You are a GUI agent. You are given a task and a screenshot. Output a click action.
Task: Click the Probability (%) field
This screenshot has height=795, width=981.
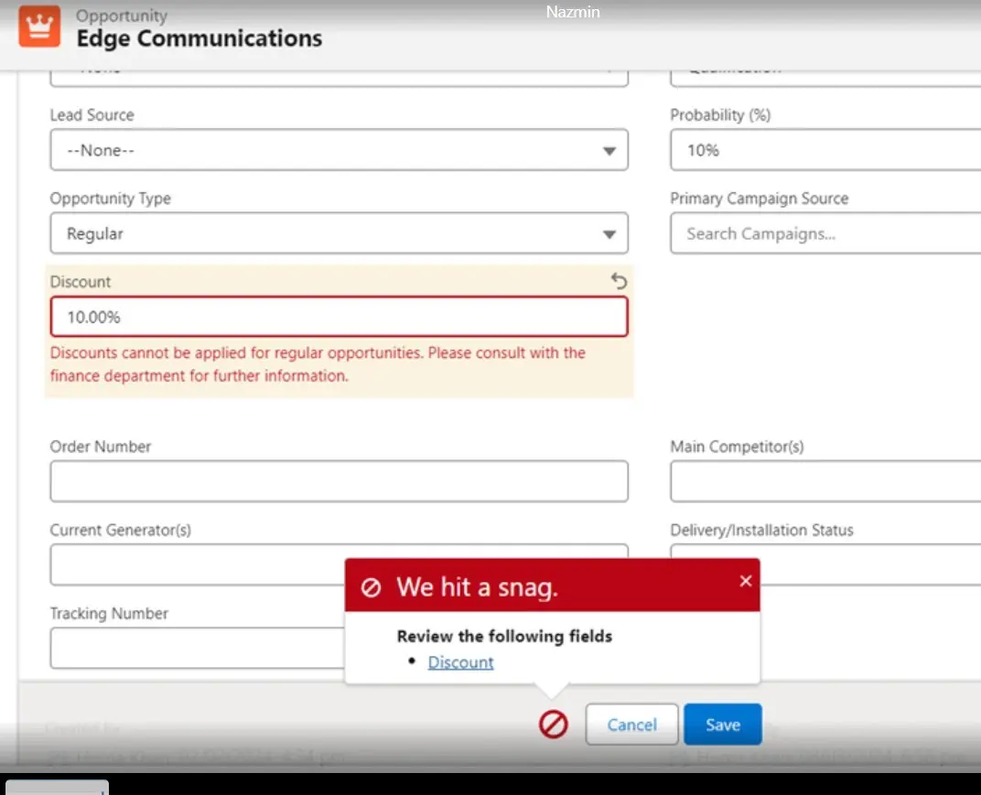point(824,150)
